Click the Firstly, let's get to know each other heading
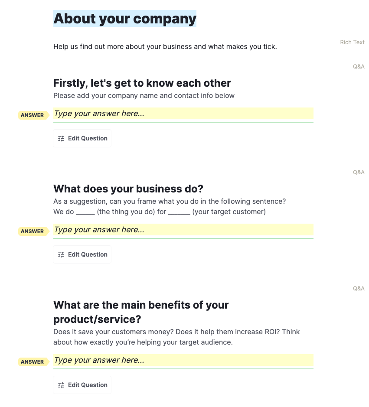 coord(142,83)
